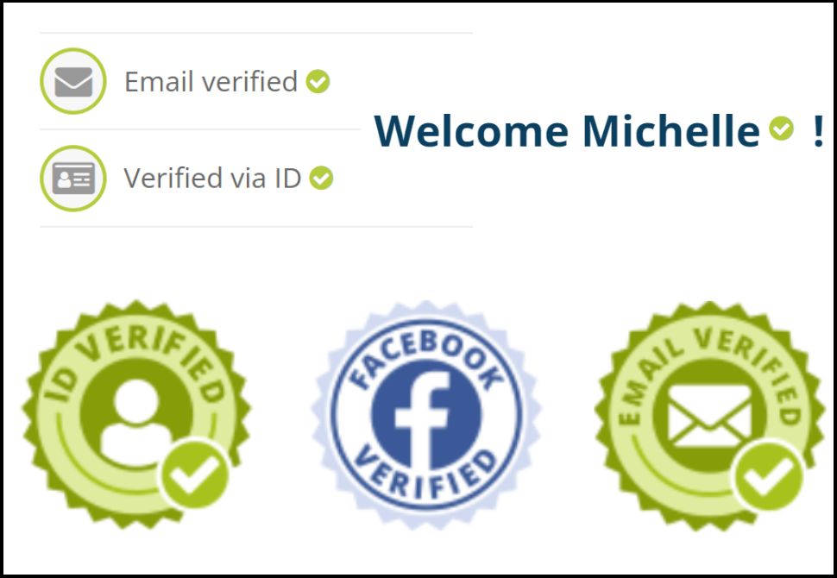Click the exclamation mark after Michelle's checkmark

(818, 131)
